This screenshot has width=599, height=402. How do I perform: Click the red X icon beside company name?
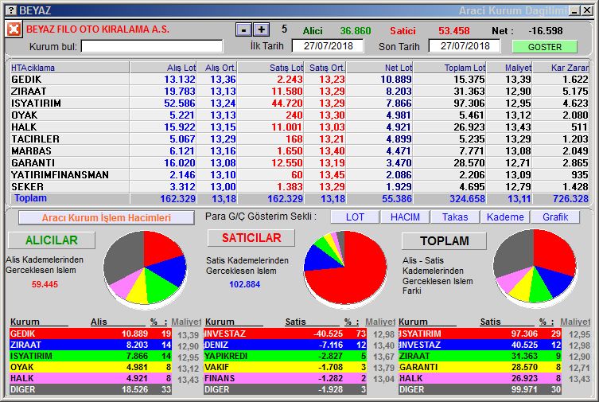click(14, 29)
